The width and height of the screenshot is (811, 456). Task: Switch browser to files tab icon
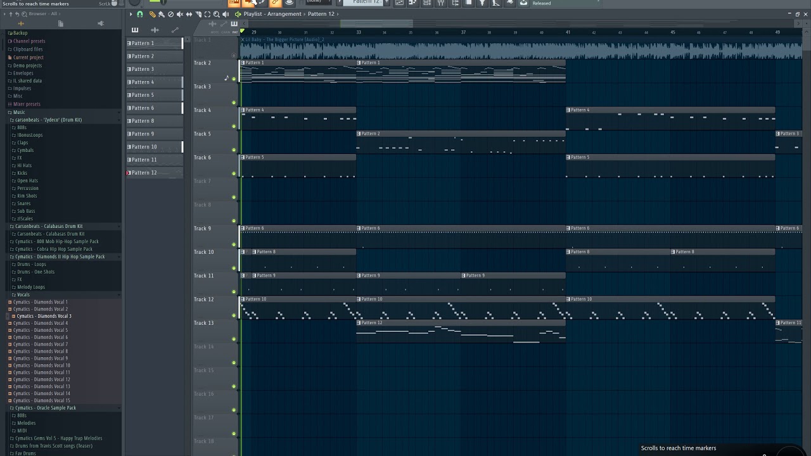point(61,23)
